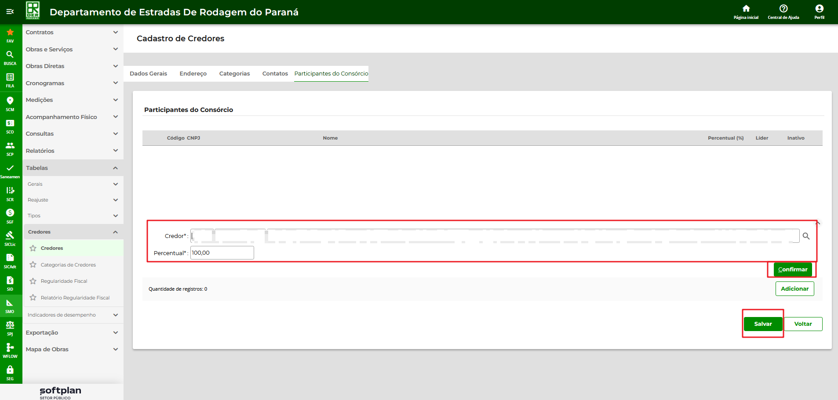Collapse the Tabelas section
This screenshot has width=838, height=400.
(73, 168)
